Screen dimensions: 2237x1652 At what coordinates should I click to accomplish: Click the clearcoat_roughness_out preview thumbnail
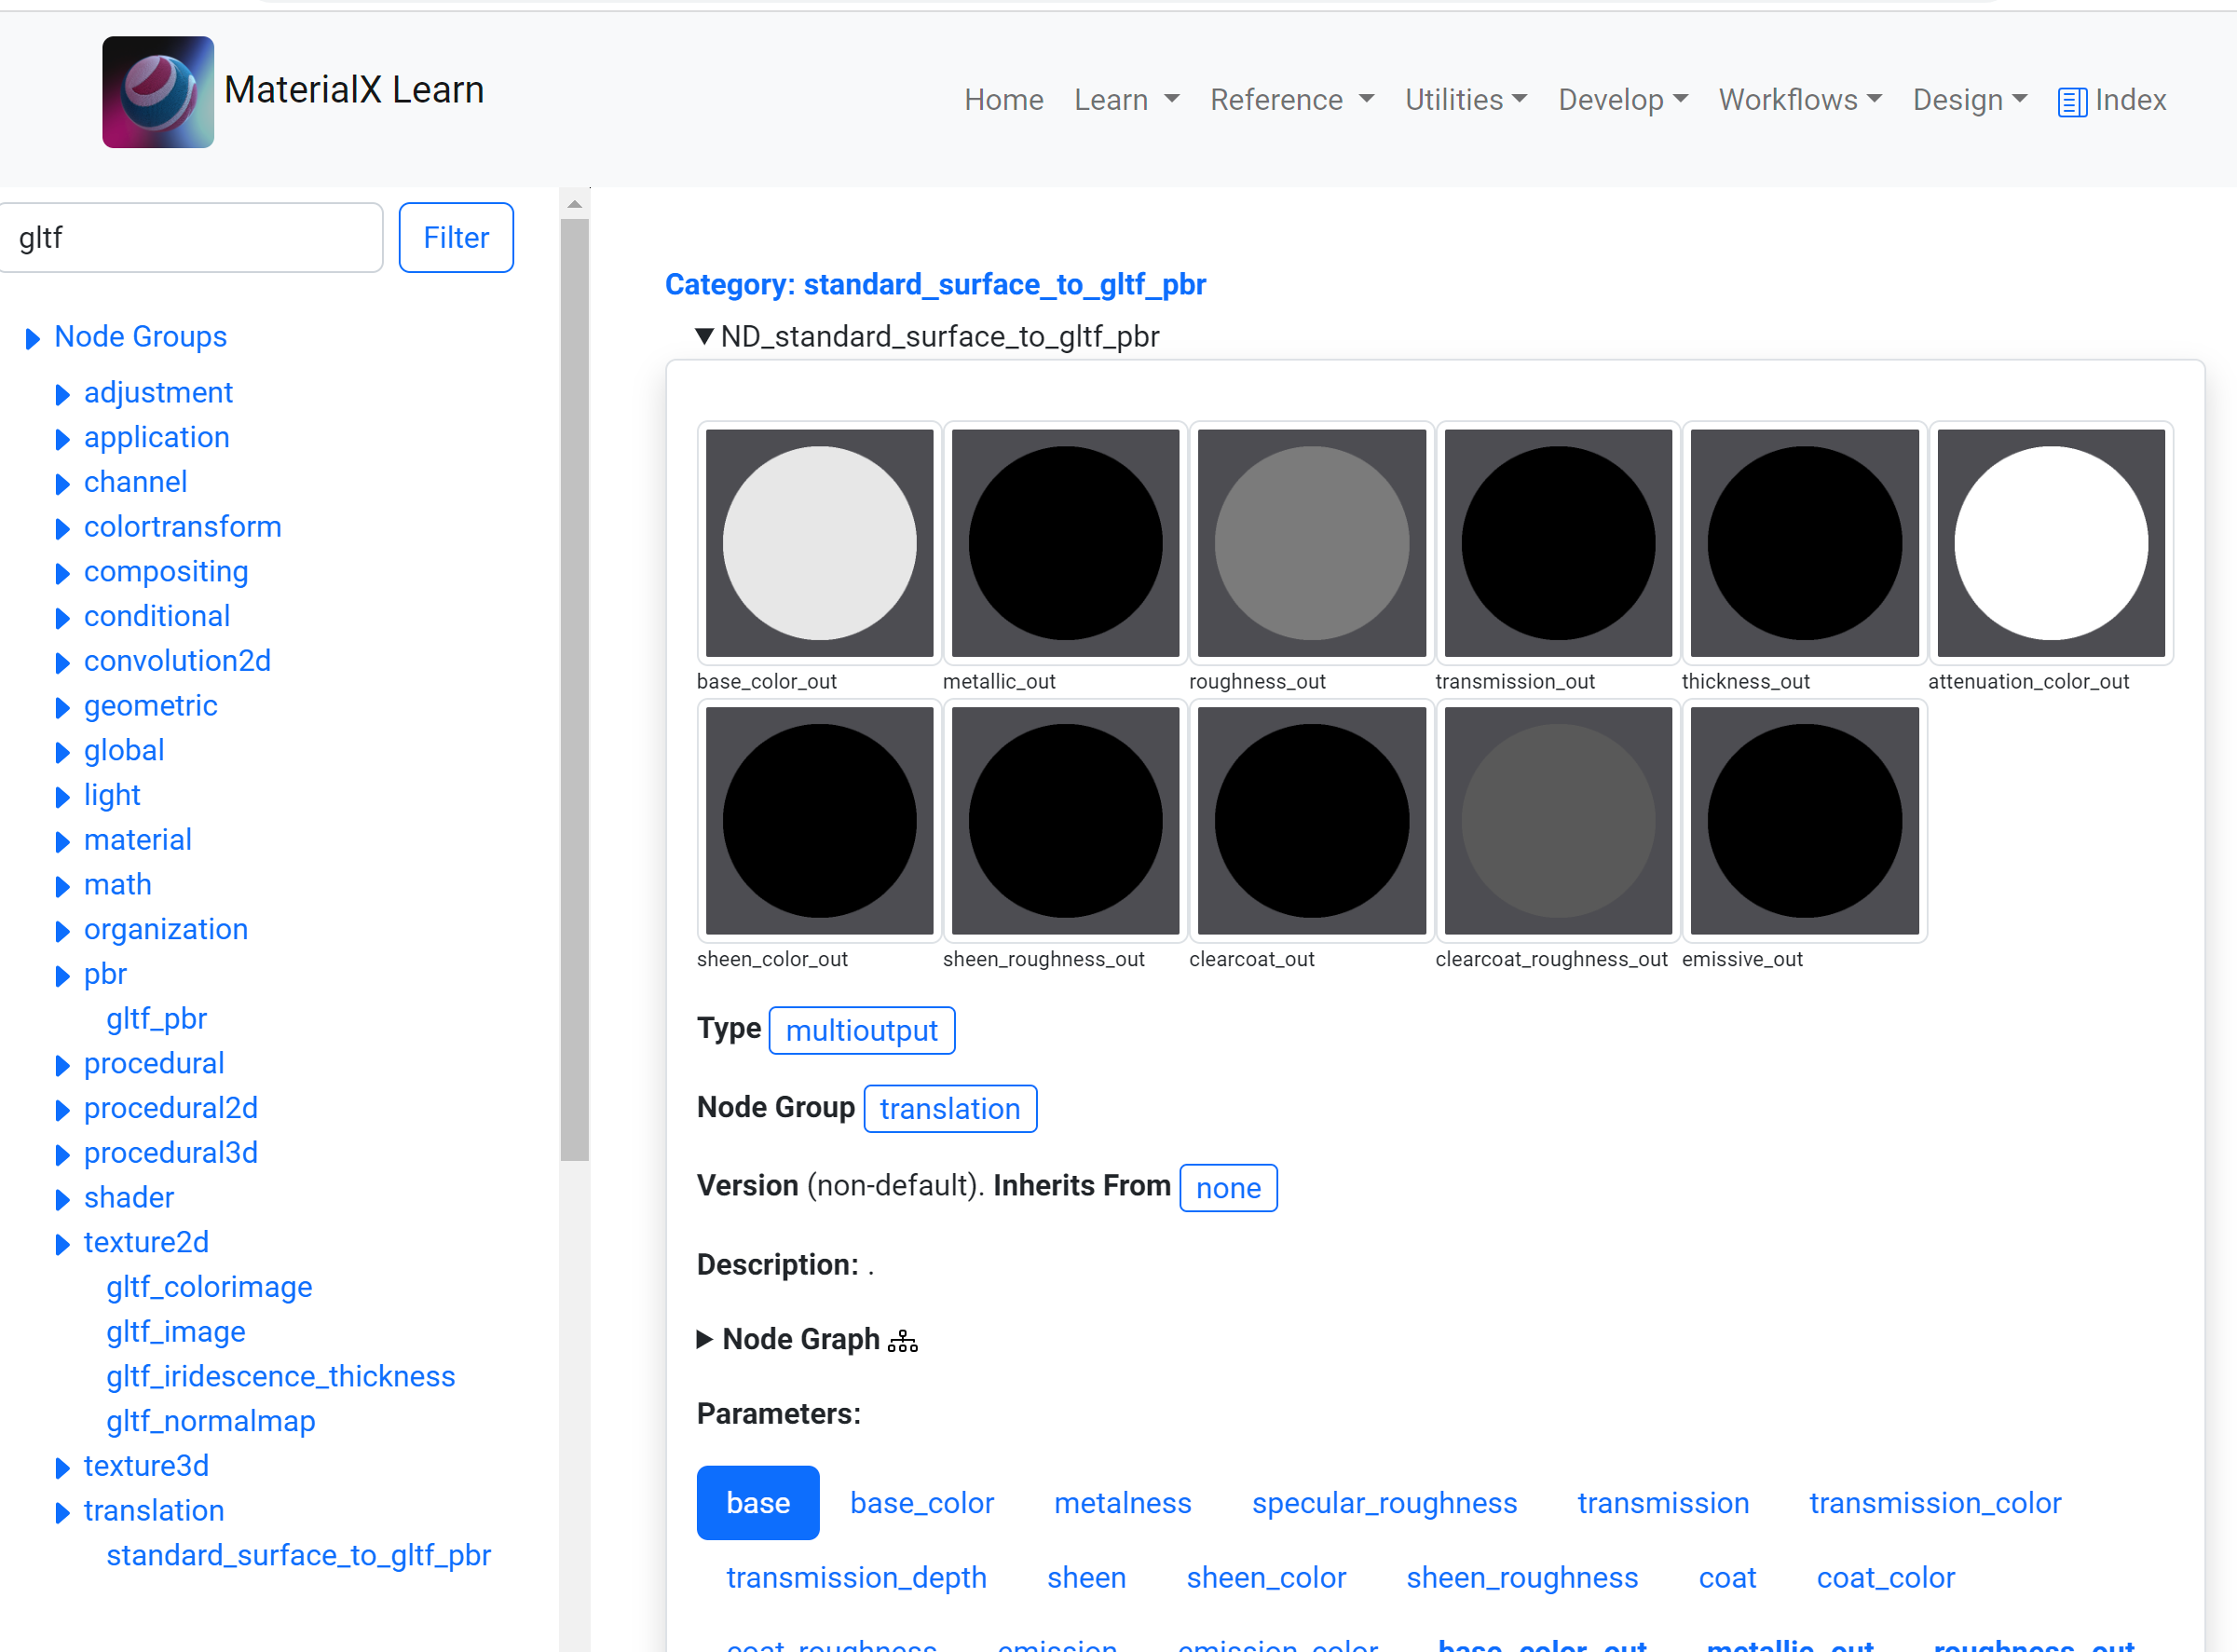tap(1557, 821)
